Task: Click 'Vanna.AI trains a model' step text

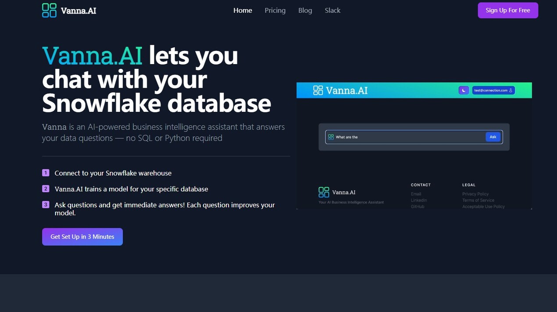Action: click(x=132, y=189)
